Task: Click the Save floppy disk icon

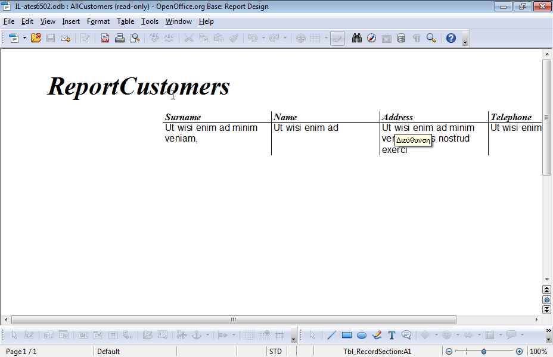Action: point(51,38)
